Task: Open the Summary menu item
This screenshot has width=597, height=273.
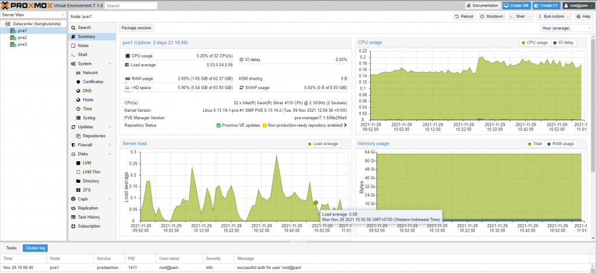Action: pyautogui.click(x=92, y=37)
